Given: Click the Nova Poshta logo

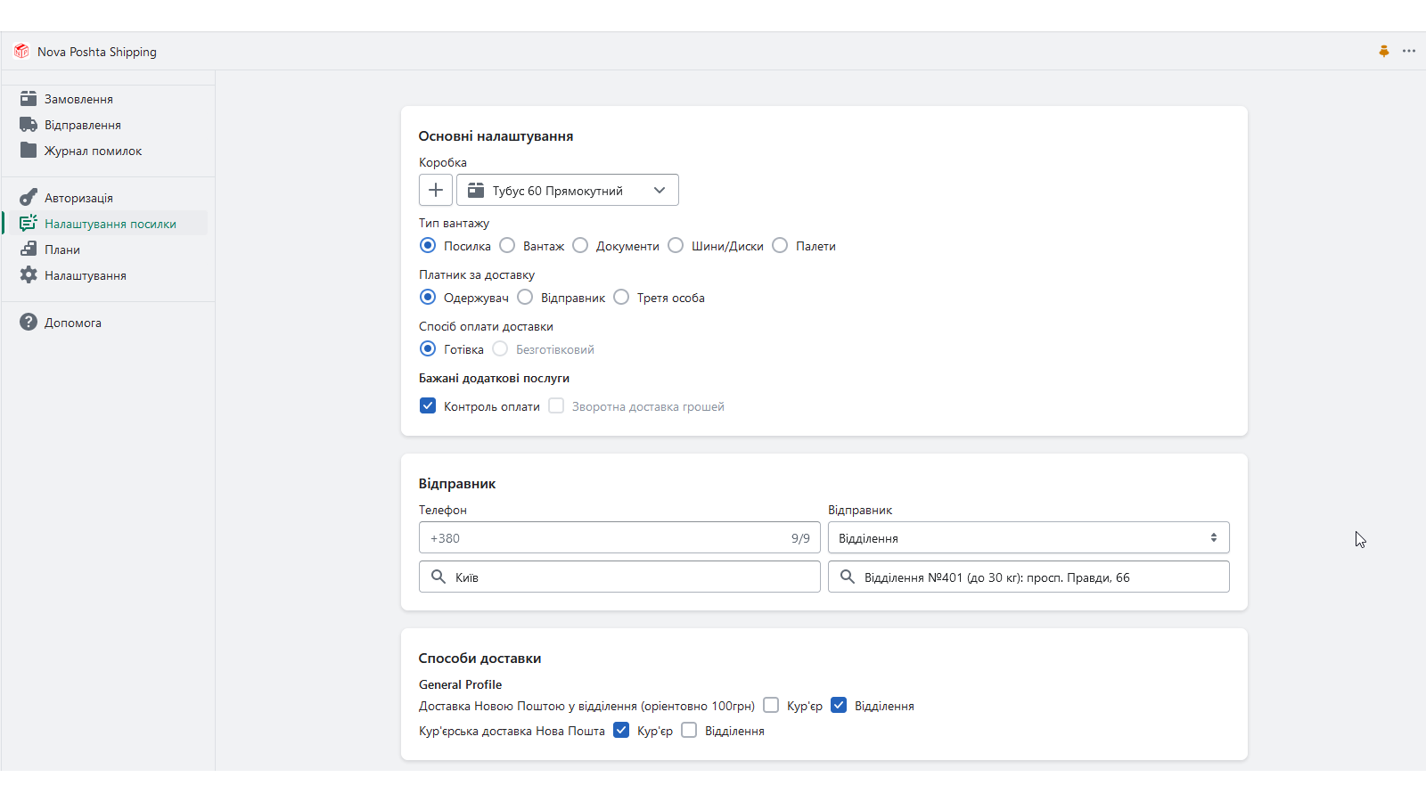Looking at the screenshot, I should tap(20, 51).
